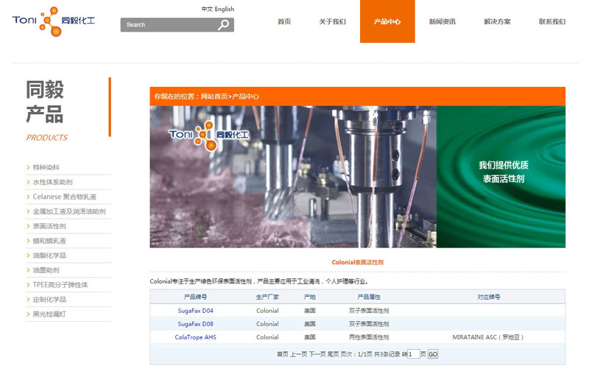Click the 对应牌号 column header
The width and height of the screenshot is (589, 366).
489,297
